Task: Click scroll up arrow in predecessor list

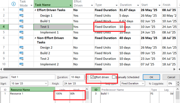Action: tap(178, 89)
